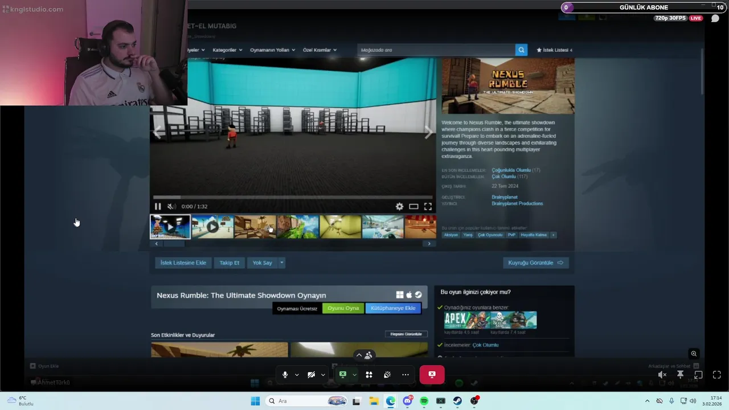Open Steam from the taskbar
Viewport: 729px width, 410px height.
(x=457, y=401)
